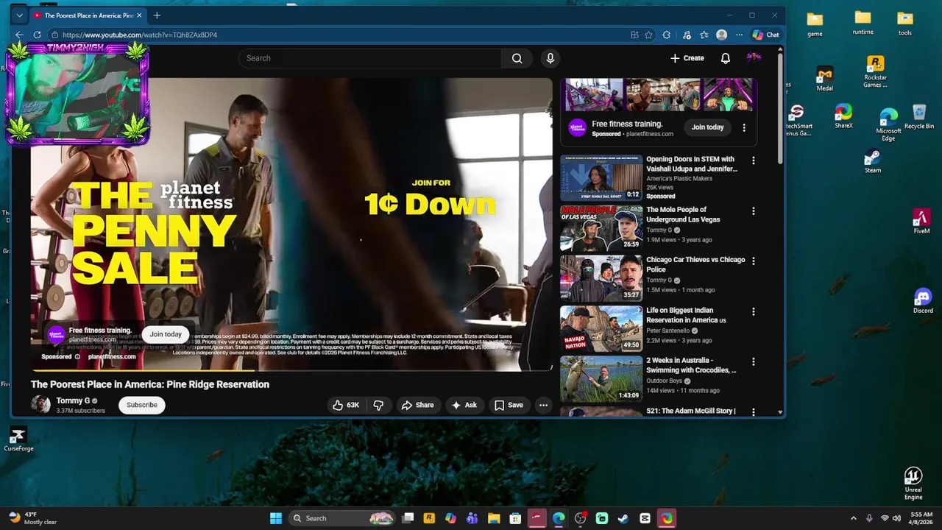The width and height of the screenshot is (942, 530).
Task: Like the video with 63K likes
Action: [x=346, y=405]
